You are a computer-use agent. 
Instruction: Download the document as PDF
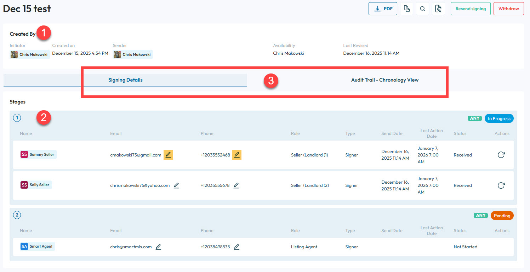click(383, 9)
